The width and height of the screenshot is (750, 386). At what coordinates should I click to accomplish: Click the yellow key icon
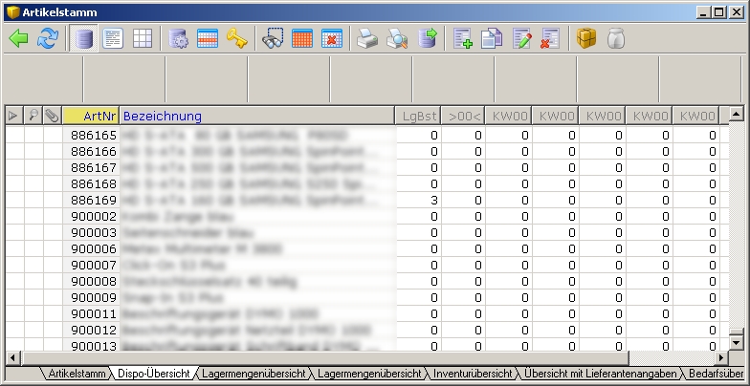237,38
